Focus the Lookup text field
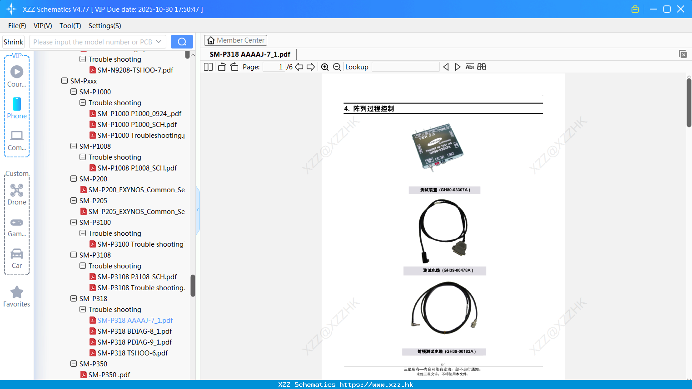 (406, 67)
